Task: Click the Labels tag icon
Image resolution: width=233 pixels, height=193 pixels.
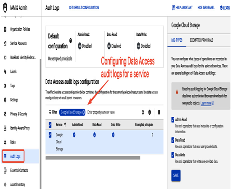Action: (5, 72)
